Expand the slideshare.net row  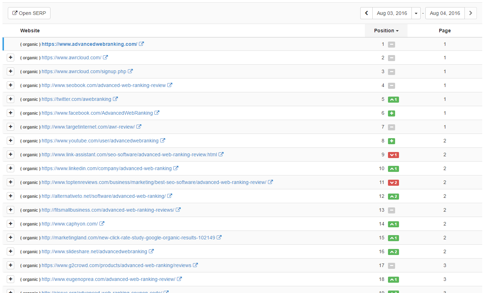pos(10,251)
